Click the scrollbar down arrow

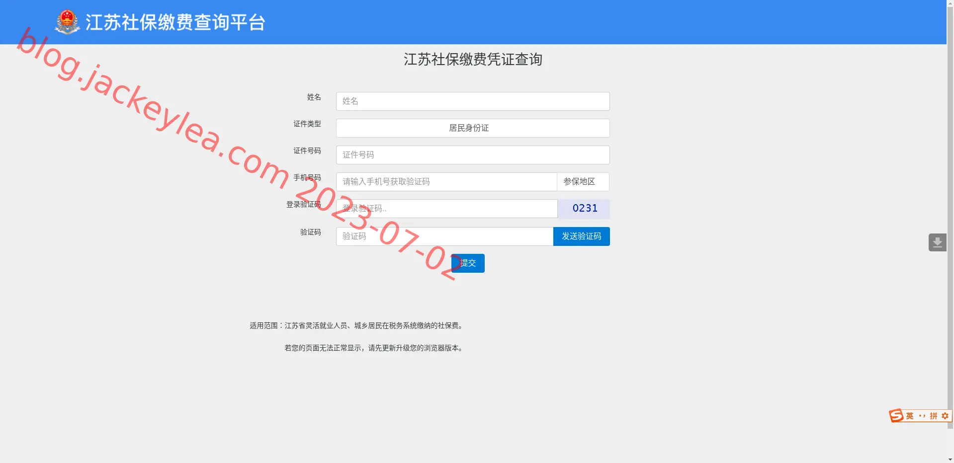click(x=951, y=459)
